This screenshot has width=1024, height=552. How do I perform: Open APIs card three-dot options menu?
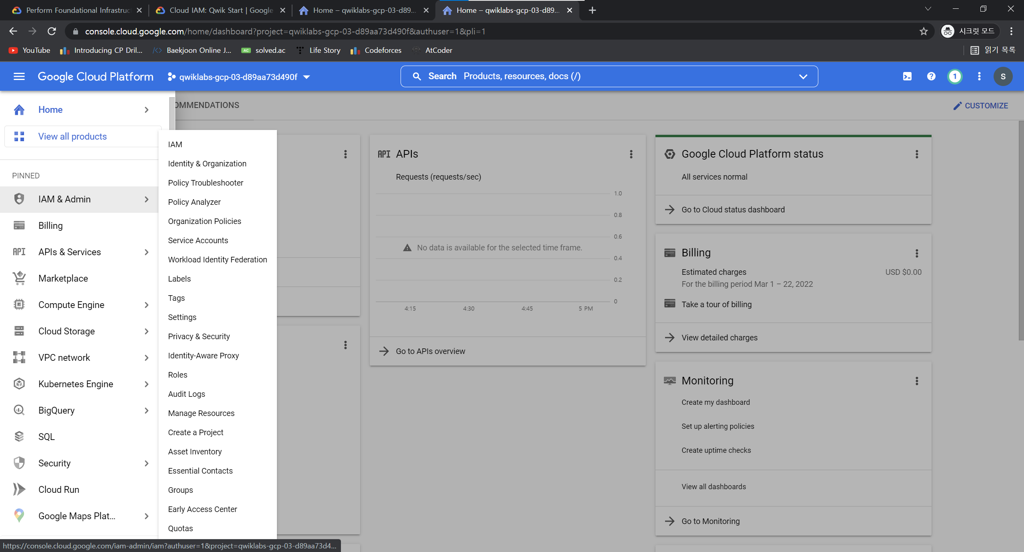(x=631, y=154)
